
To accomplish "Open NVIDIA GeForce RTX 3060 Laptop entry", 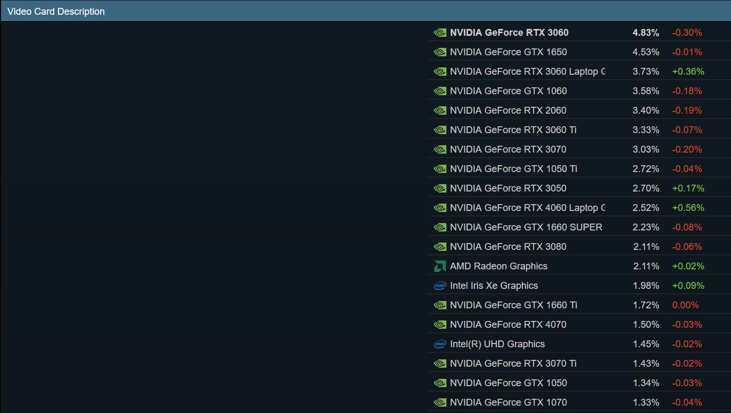I will coord(527,72).
